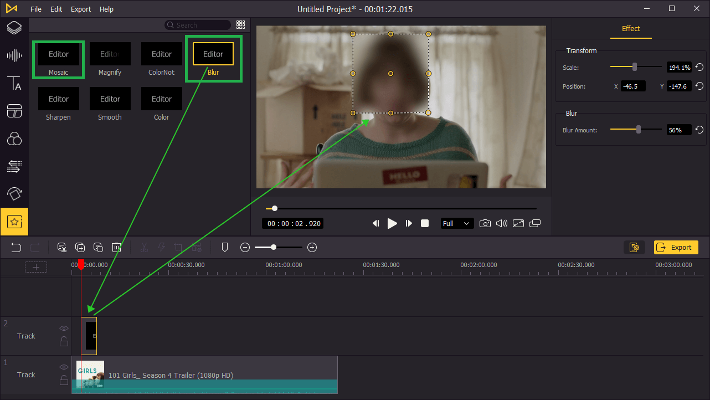Toggle visibility of Track 1 with the eye icon
Image resolution: width=710 pixels, height=400 pixels.
[x=64, y=367]
